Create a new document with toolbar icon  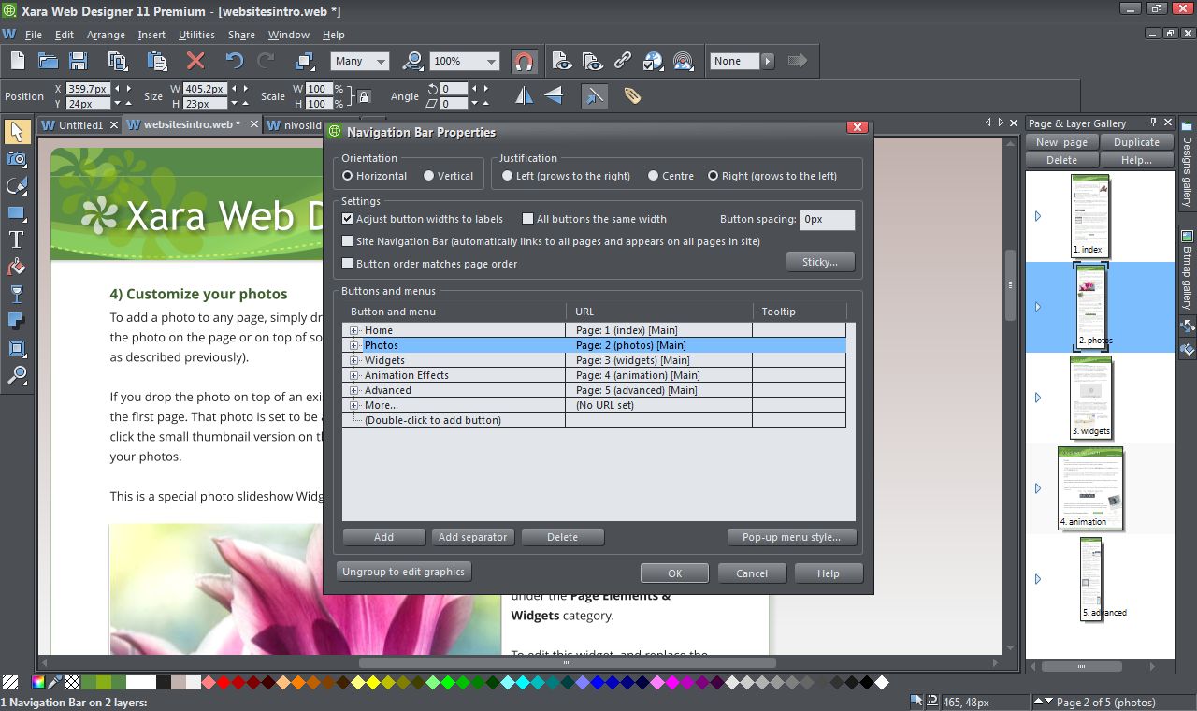click(x=18, y=61)
